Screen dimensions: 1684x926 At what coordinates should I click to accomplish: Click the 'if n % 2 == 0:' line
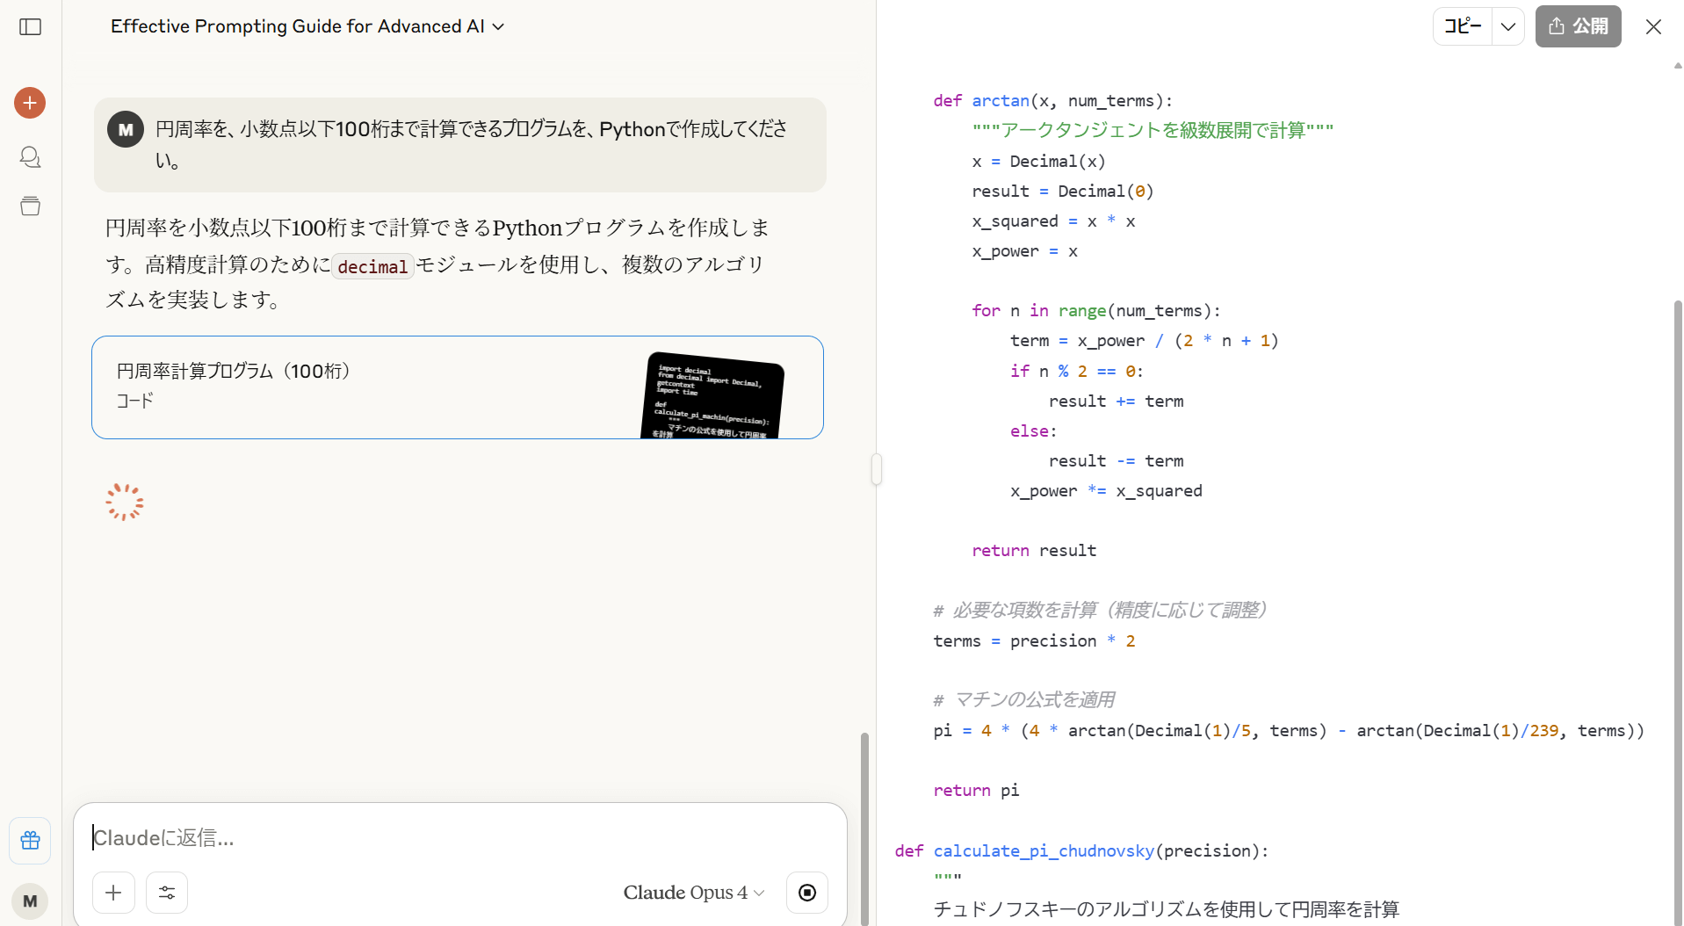(1077, 372)
